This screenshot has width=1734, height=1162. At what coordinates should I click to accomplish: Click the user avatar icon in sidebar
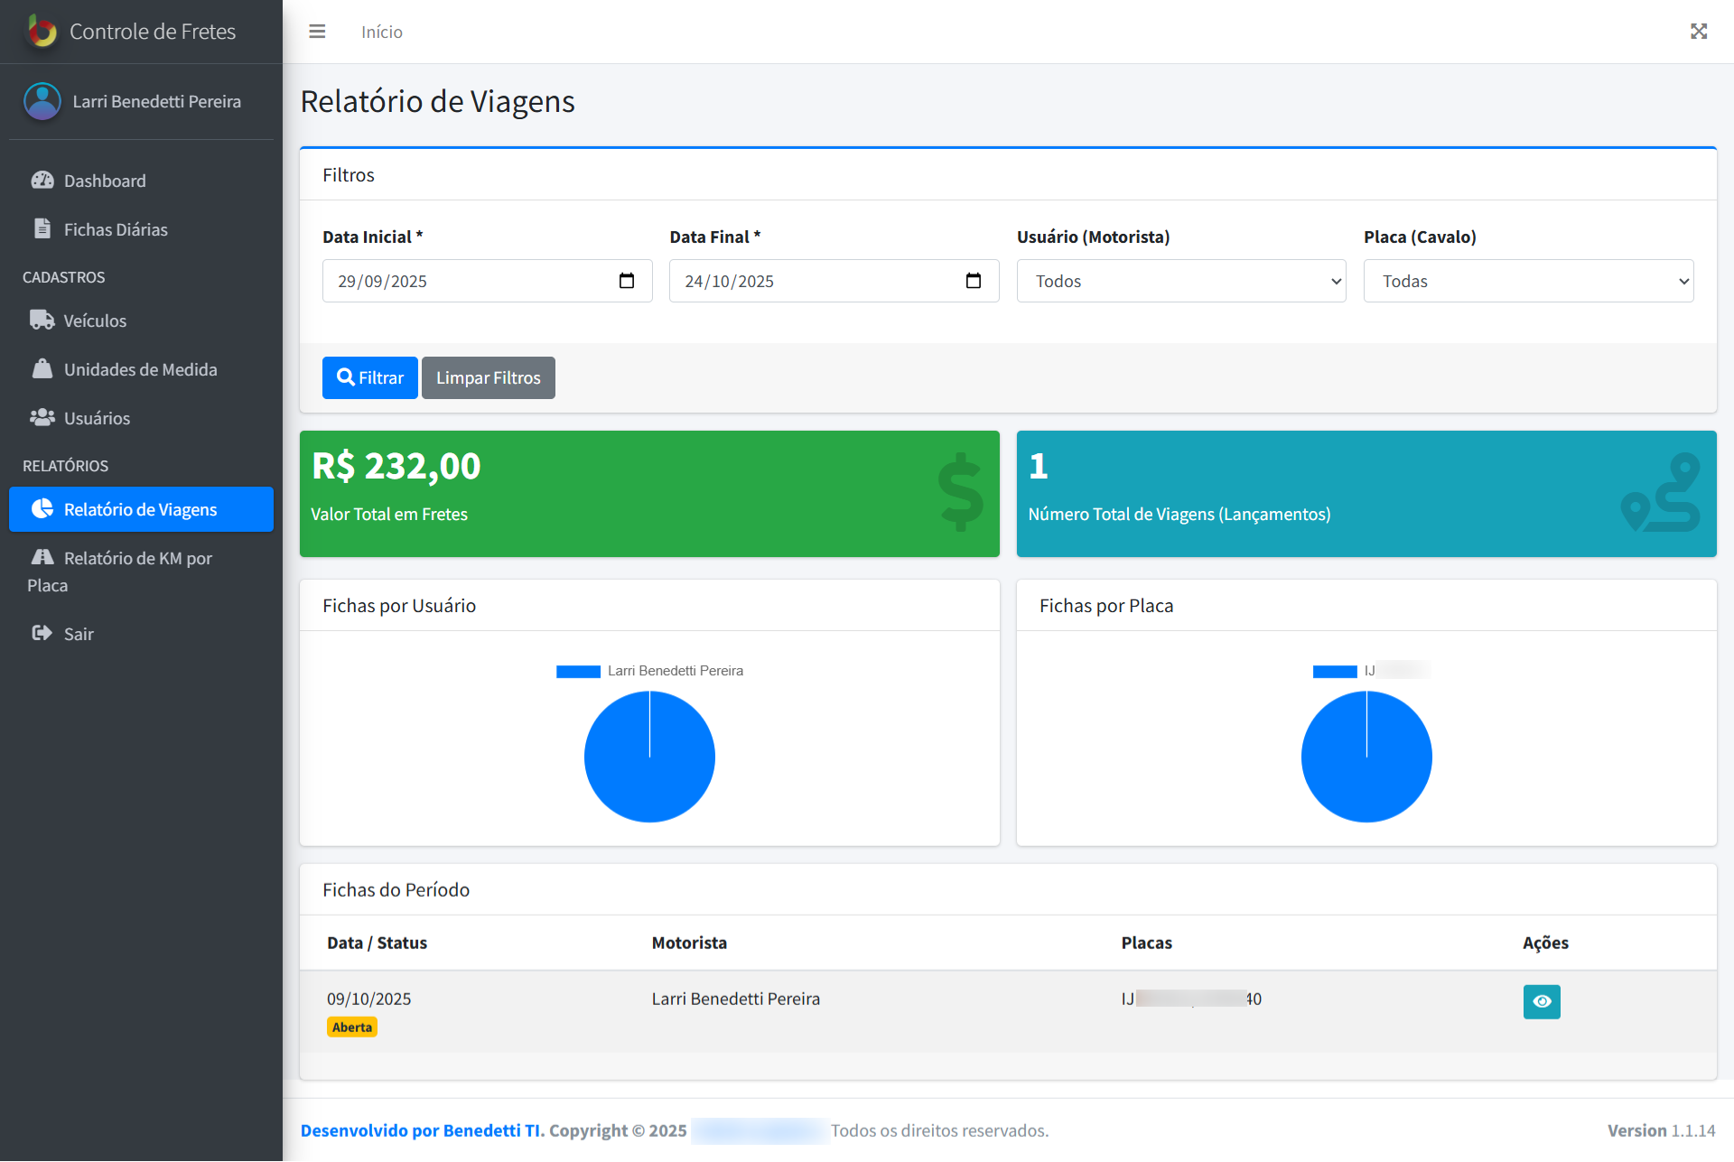[x=42, y=101]
